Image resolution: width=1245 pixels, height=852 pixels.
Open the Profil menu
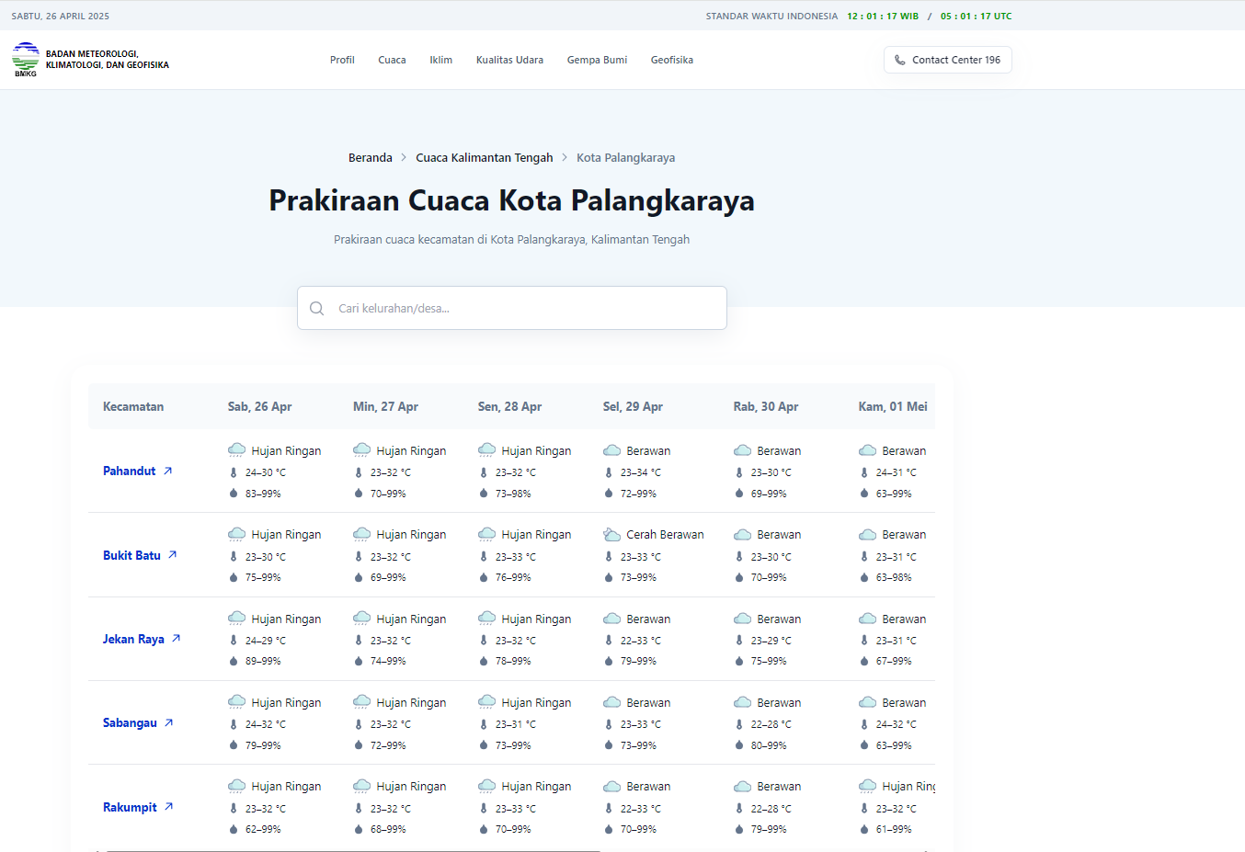[342, 60]
